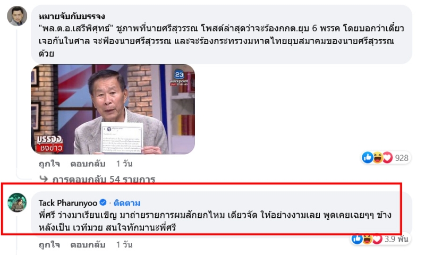Like the first comment with ถูกใจ

[49, 164]
